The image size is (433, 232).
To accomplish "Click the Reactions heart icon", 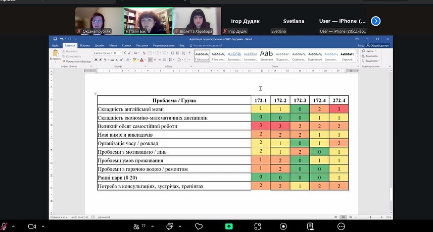I will coord(199,226).
